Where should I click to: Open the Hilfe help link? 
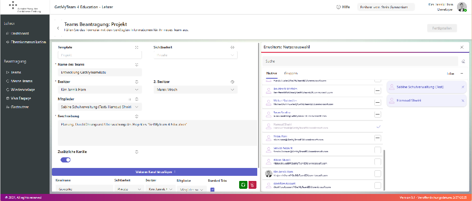tap(343, 7)
